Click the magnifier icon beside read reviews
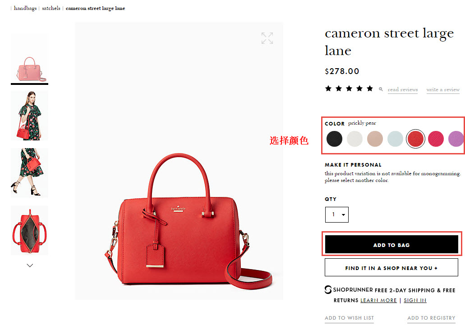465x326 pixels. [x=381, y=89]
